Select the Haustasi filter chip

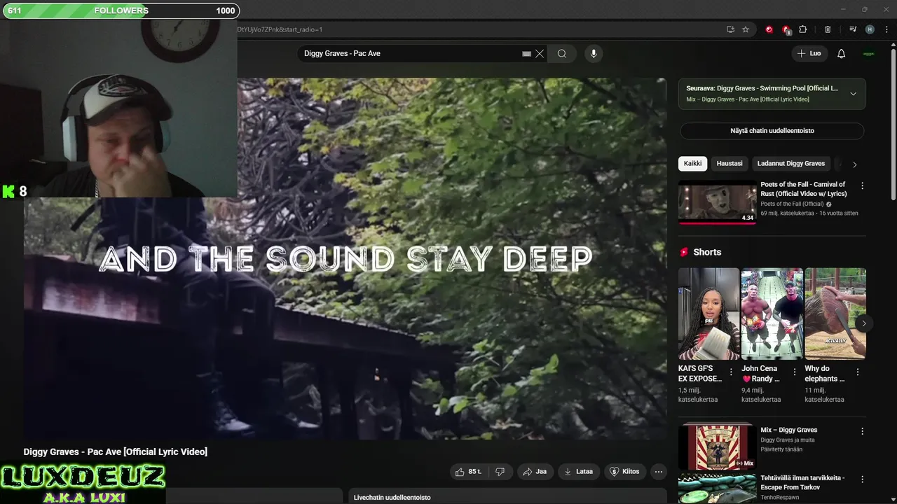730,164
